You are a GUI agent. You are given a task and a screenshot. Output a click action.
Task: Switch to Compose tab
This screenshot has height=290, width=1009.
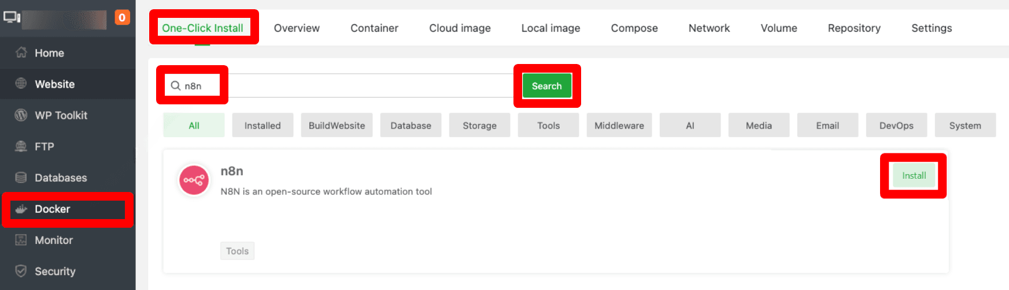pyautogui.click(x=634, y=28)
